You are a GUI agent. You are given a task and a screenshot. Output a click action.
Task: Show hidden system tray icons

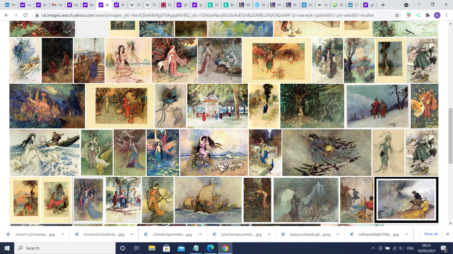[x=372, y=248]
